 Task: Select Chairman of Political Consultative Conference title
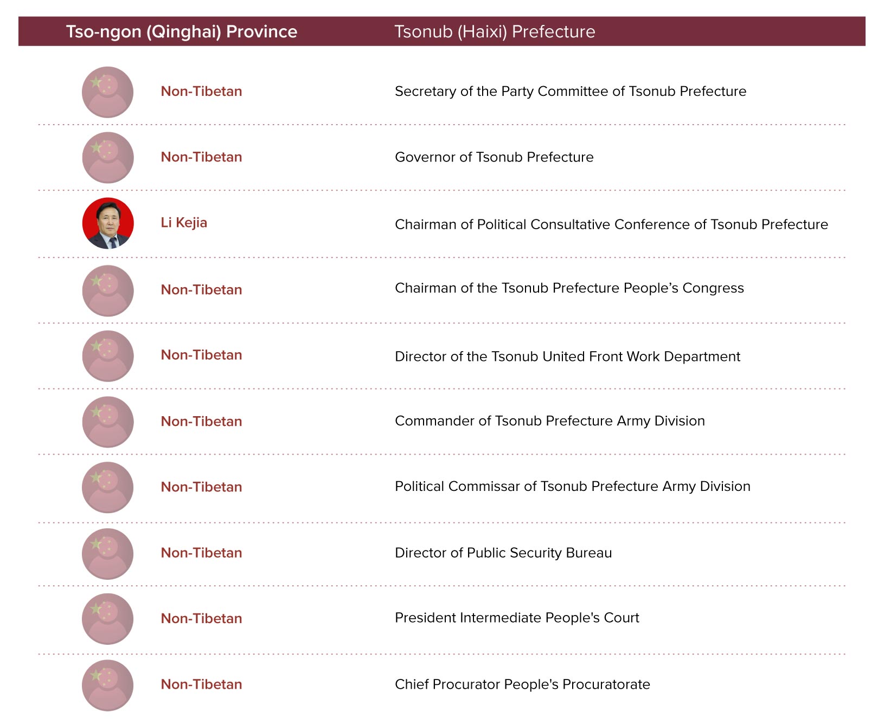(x=611, y=224)
